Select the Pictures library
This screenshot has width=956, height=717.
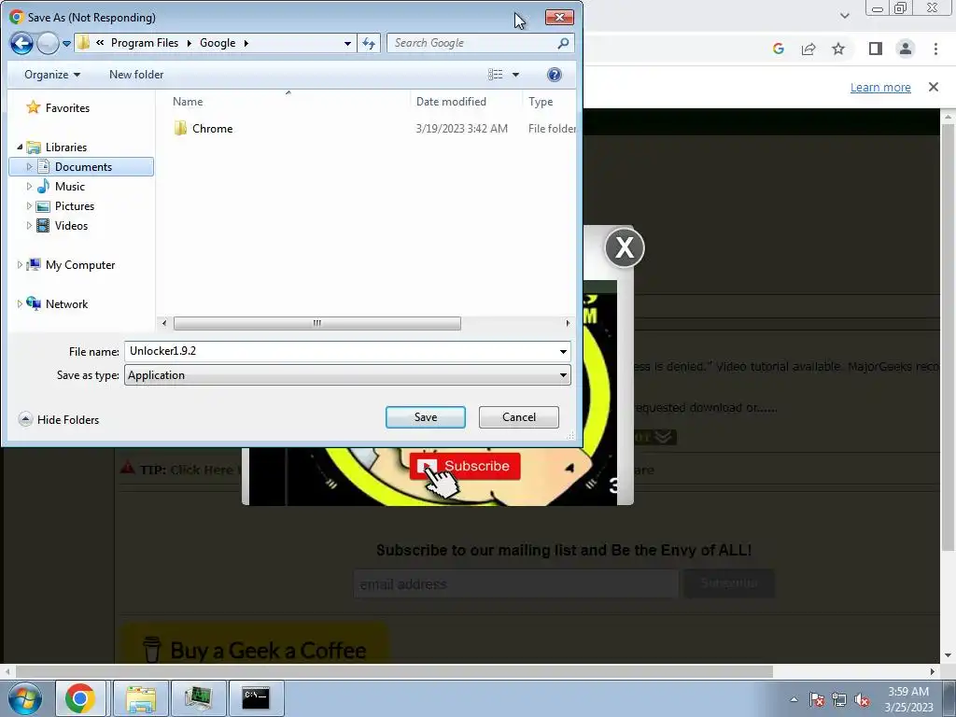click(75, 206)
